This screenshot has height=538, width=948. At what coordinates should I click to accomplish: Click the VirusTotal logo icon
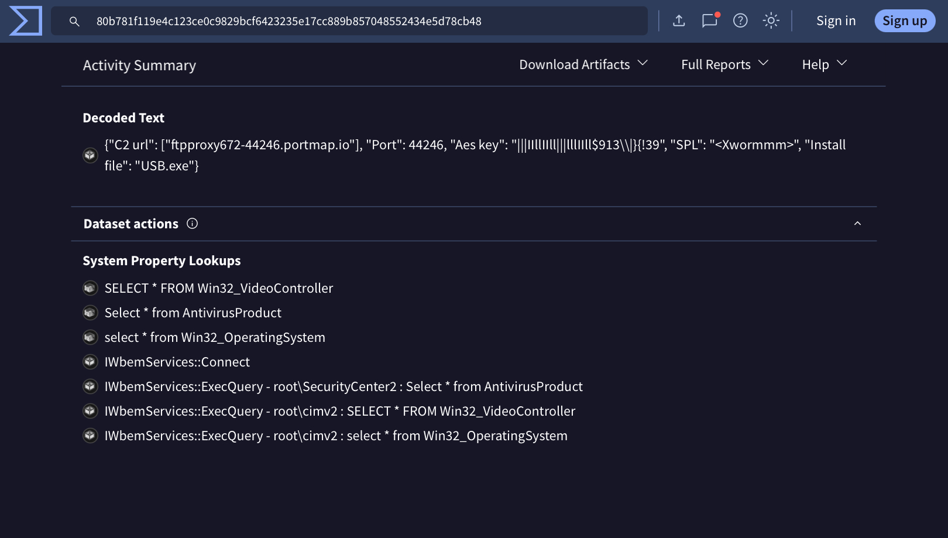26,21
